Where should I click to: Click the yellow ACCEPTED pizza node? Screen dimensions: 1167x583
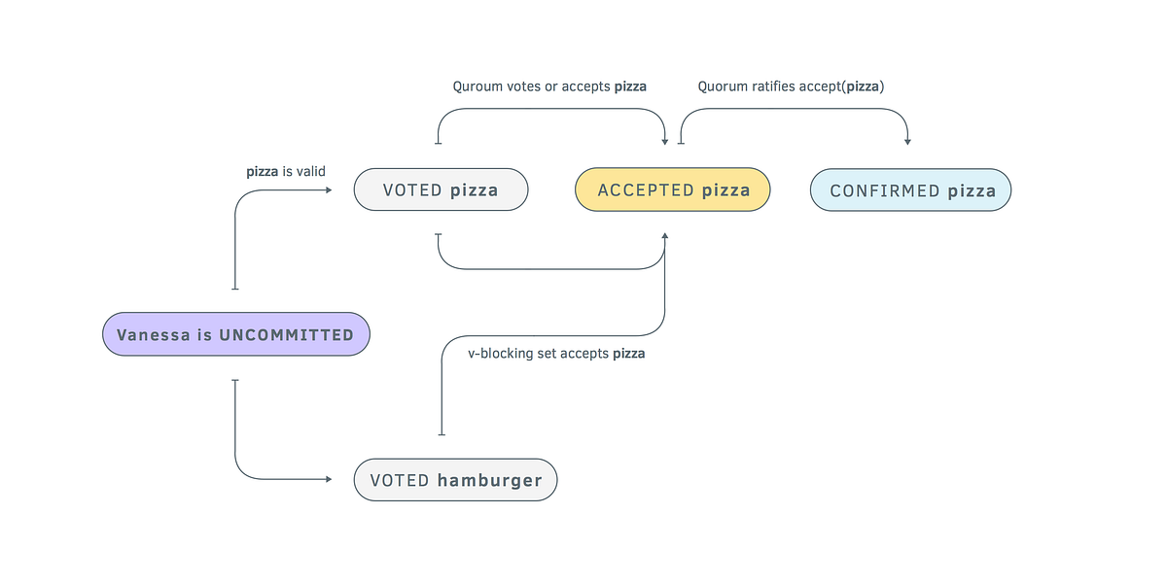673,189
